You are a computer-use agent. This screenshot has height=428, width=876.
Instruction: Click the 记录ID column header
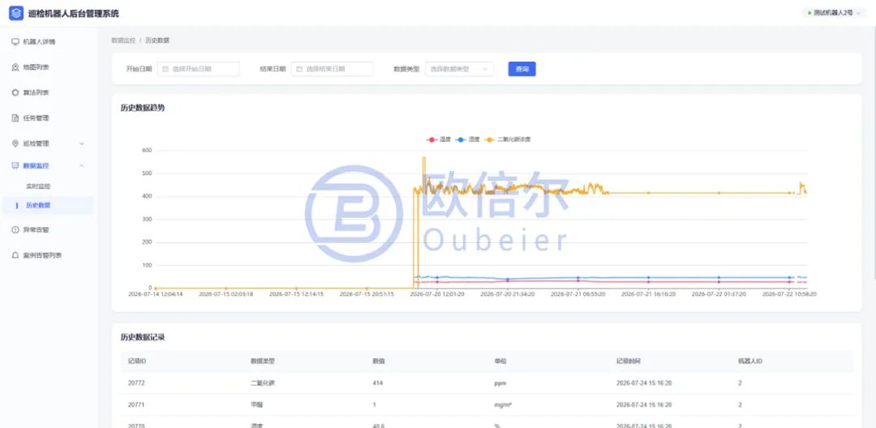tap(137, 362)
